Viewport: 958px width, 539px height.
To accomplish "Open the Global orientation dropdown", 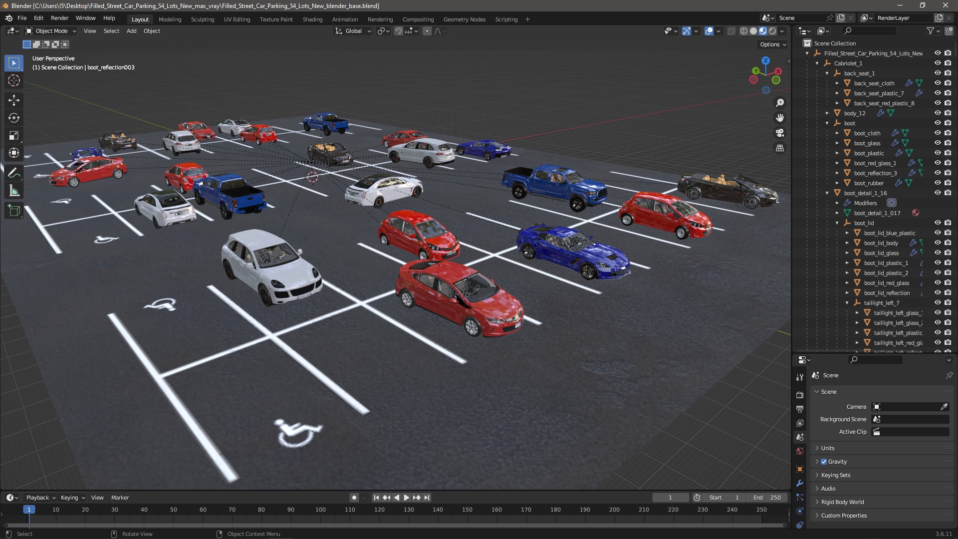I will [353, 31].
